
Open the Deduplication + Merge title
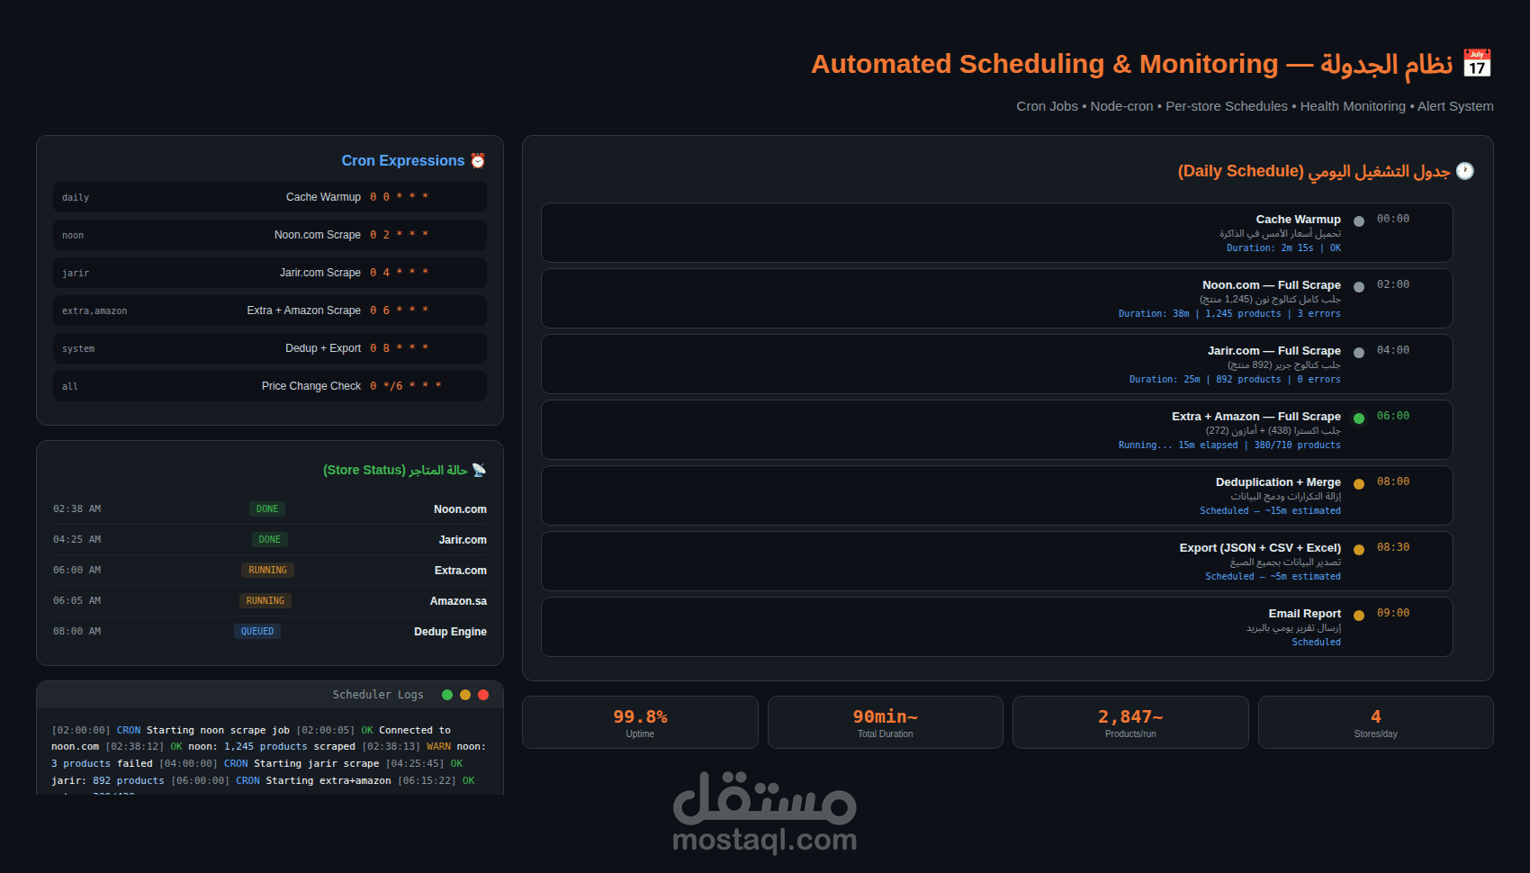[1278, 482]
